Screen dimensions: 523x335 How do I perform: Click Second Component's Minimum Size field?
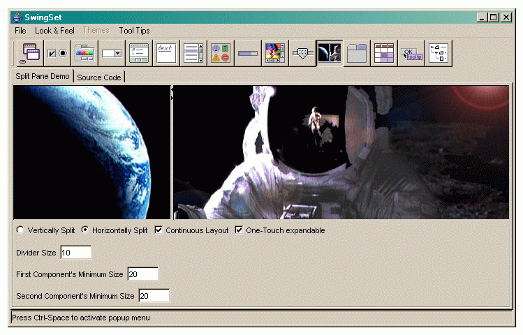pos(154,296)
